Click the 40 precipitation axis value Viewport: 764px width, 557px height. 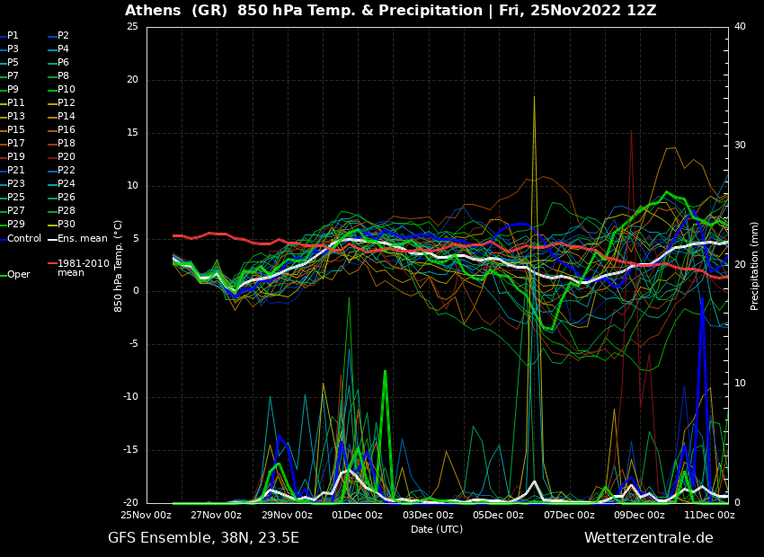740,27
